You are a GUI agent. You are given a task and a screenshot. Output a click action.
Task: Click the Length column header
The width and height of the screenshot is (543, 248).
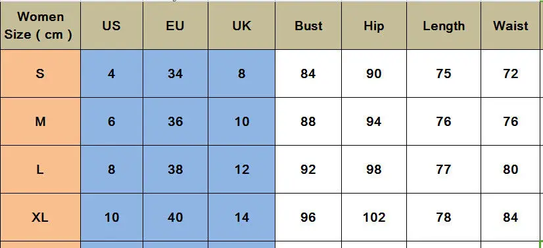pos(444,26)
